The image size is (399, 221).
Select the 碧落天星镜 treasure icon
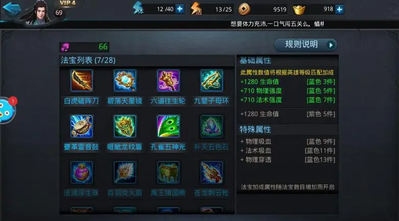[x=125, y=80]
